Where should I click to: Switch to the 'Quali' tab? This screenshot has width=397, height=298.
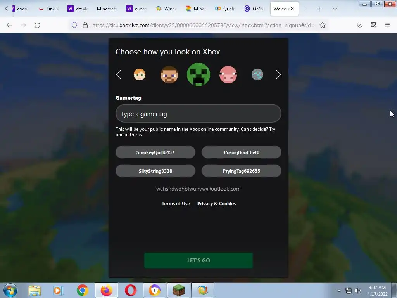pyautogui.click(x=225, y=9)
